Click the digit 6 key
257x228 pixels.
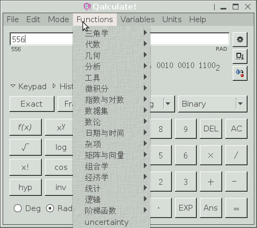186,155
